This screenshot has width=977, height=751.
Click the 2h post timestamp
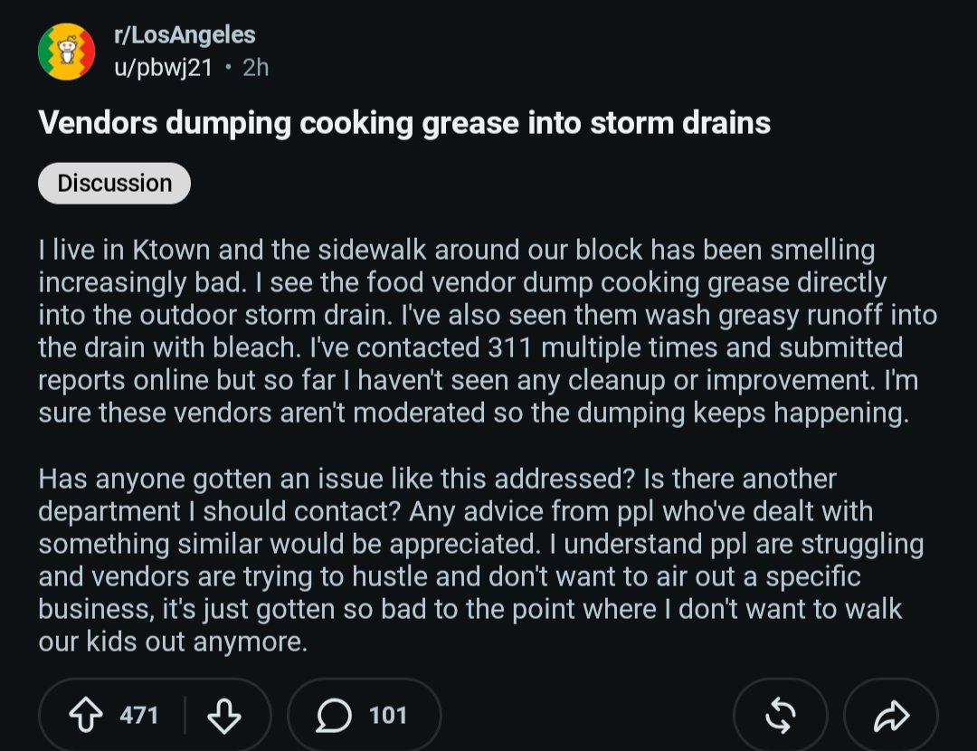pyautogui.click(x=255, y=67)
